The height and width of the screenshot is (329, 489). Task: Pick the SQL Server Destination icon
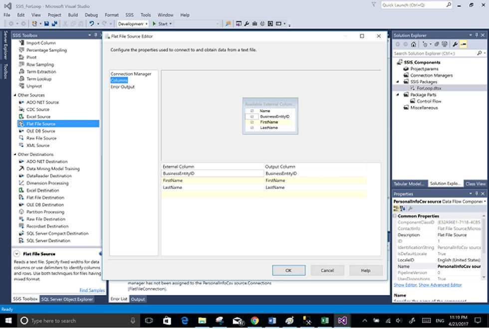pos(21,240)
